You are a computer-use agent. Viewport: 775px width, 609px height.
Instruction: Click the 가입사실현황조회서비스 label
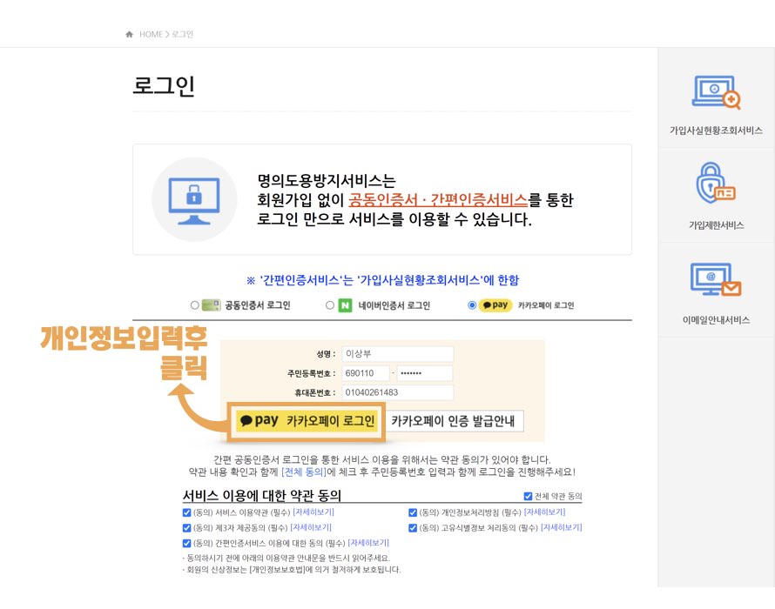[x=716, y=130]
